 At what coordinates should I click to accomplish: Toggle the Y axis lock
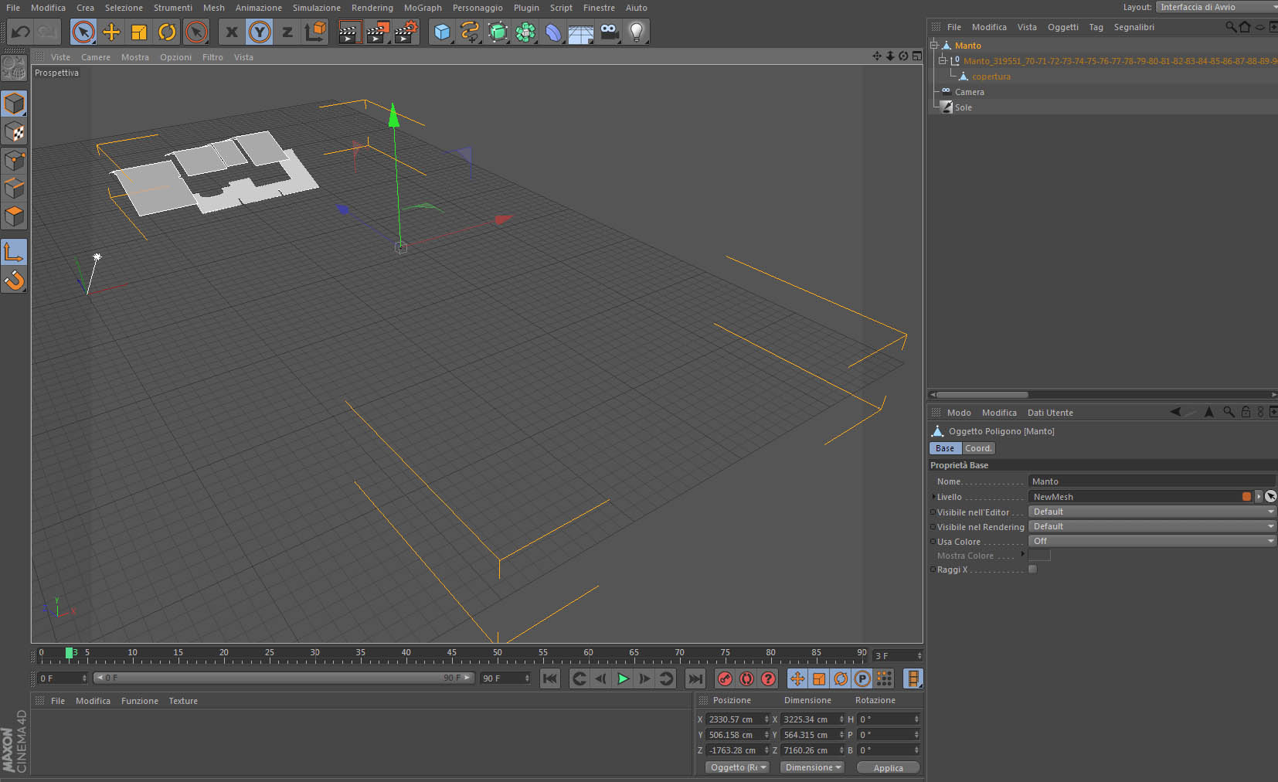tap(260, 32)
